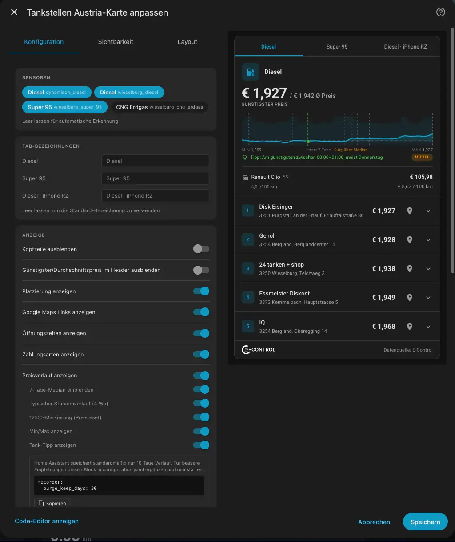
Task: Click Abbrechen to cancel
Action: point(374,522)
